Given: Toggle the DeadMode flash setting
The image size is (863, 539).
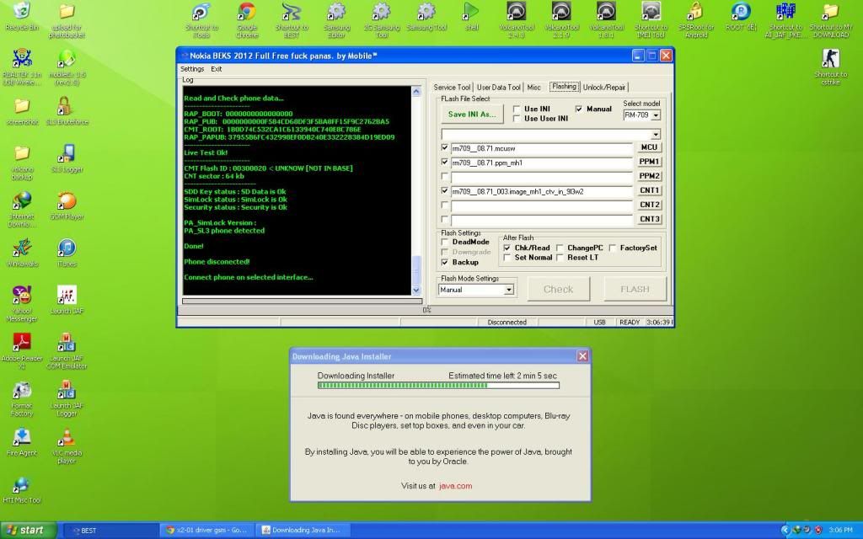Looking at the screenshot, I should pyautogui.click(x=445, y=242).
